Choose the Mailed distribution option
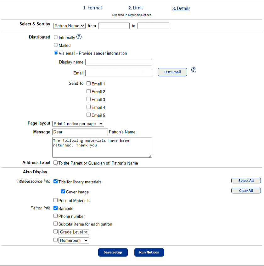Image resolution: width=264 pixels, height=266 pixels. pyautogui.click(x=55, y=45)
